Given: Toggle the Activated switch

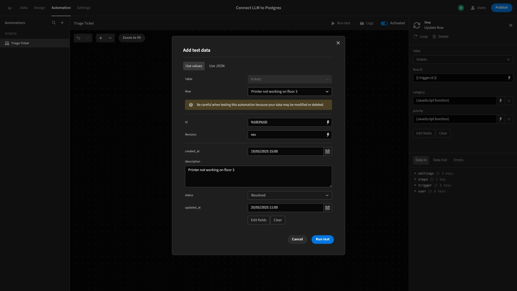Looking at the screenshot, I should (x=384, y=23).
